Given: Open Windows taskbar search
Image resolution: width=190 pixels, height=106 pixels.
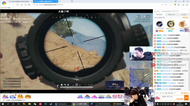Looking at the screenshot, I should click(8, 104).
